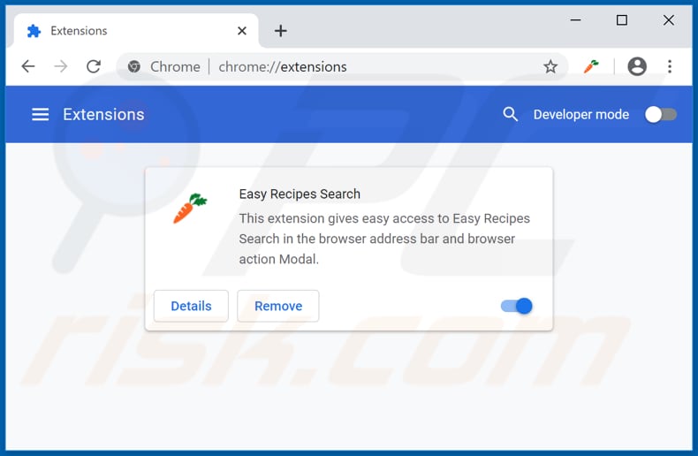Click the Extensions header title
Image resolution: width=698 pixels, height=456 pixels.
103,115
